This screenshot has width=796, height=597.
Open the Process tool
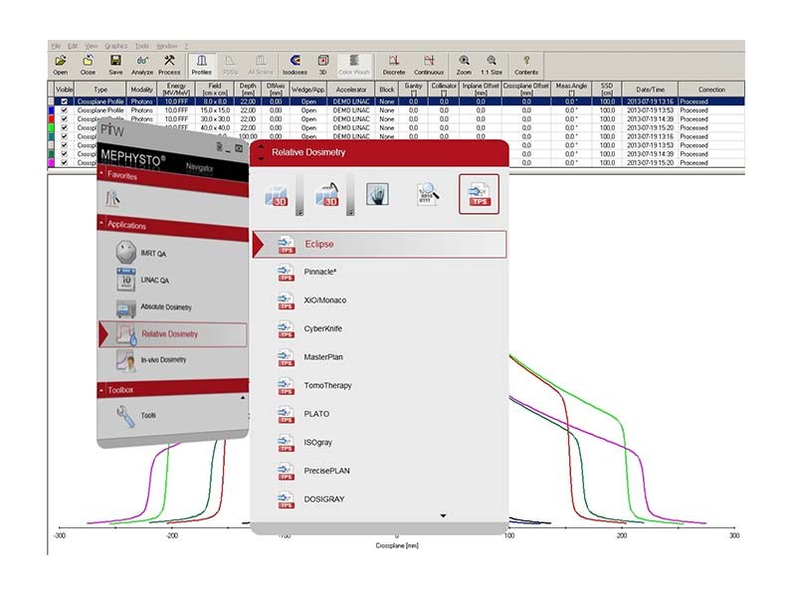click(169, 65)
